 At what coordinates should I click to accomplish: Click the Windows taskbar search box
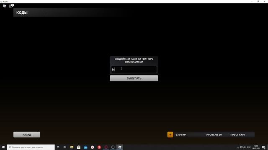point(31,147)
